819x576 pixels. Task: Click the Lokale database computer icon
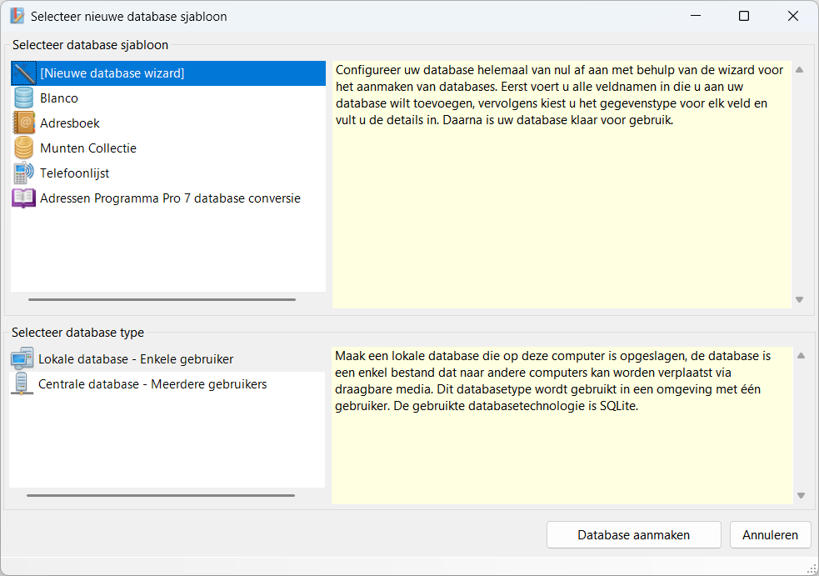tap(22, 359)
